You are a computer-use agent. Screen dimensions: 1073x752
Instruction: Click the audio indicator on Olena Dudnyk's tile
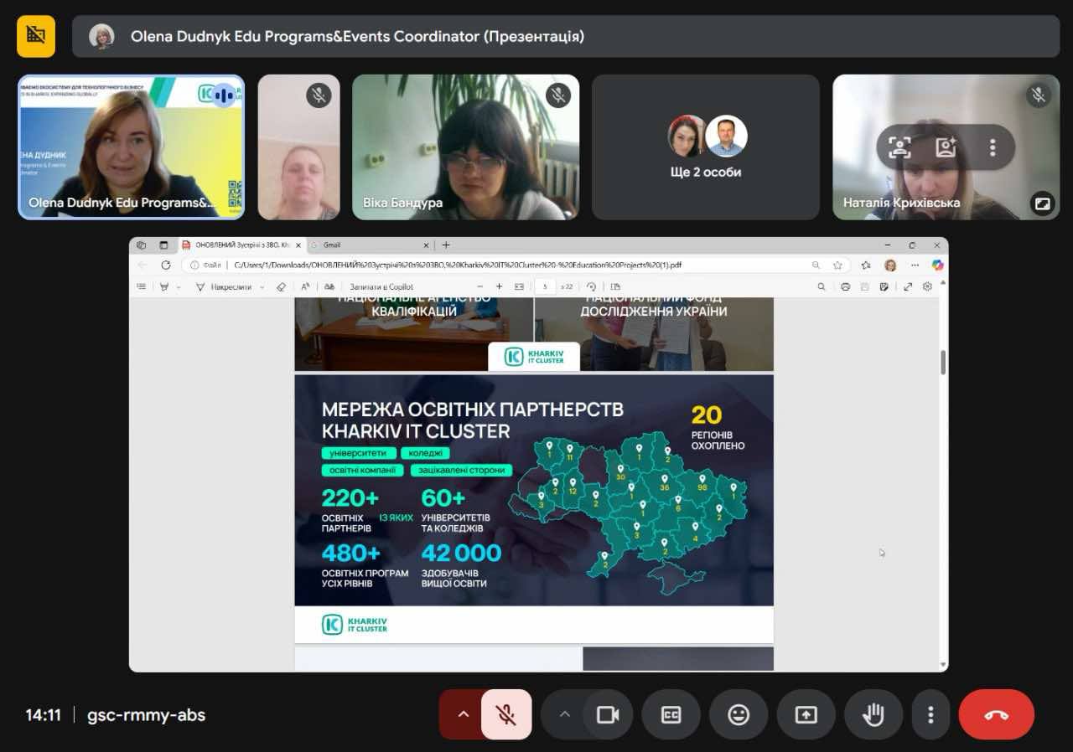pyautogui.click(x=224, y=95)
